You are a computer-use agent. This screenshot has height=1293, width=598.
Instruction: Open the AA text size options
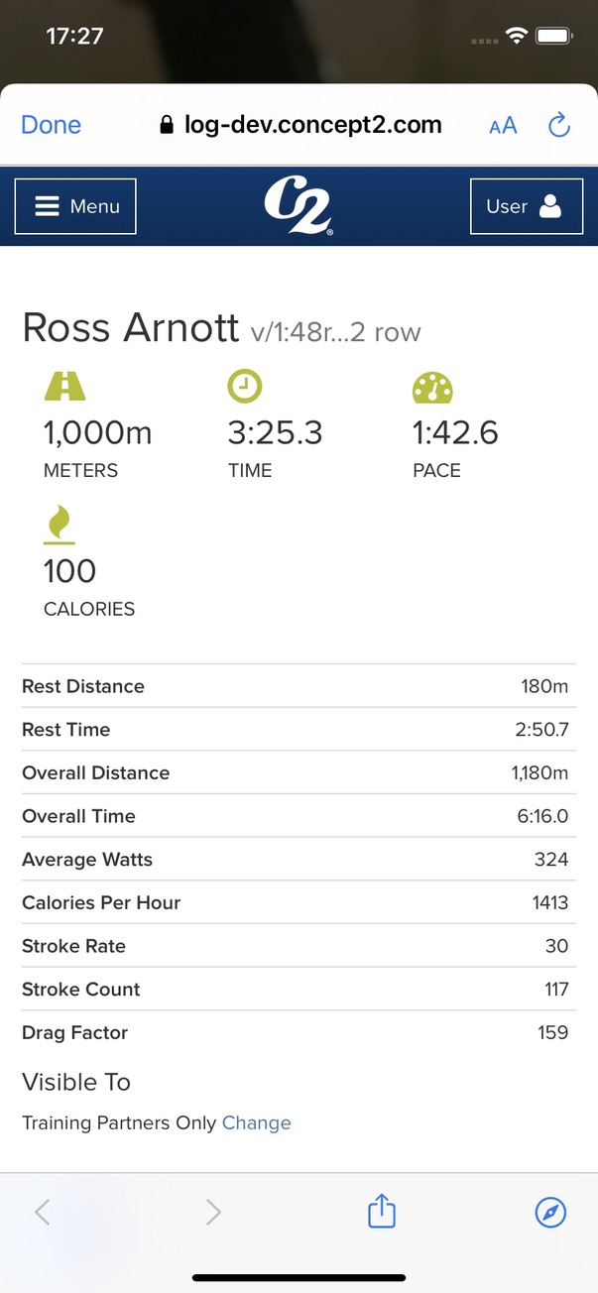pos(503,126)
